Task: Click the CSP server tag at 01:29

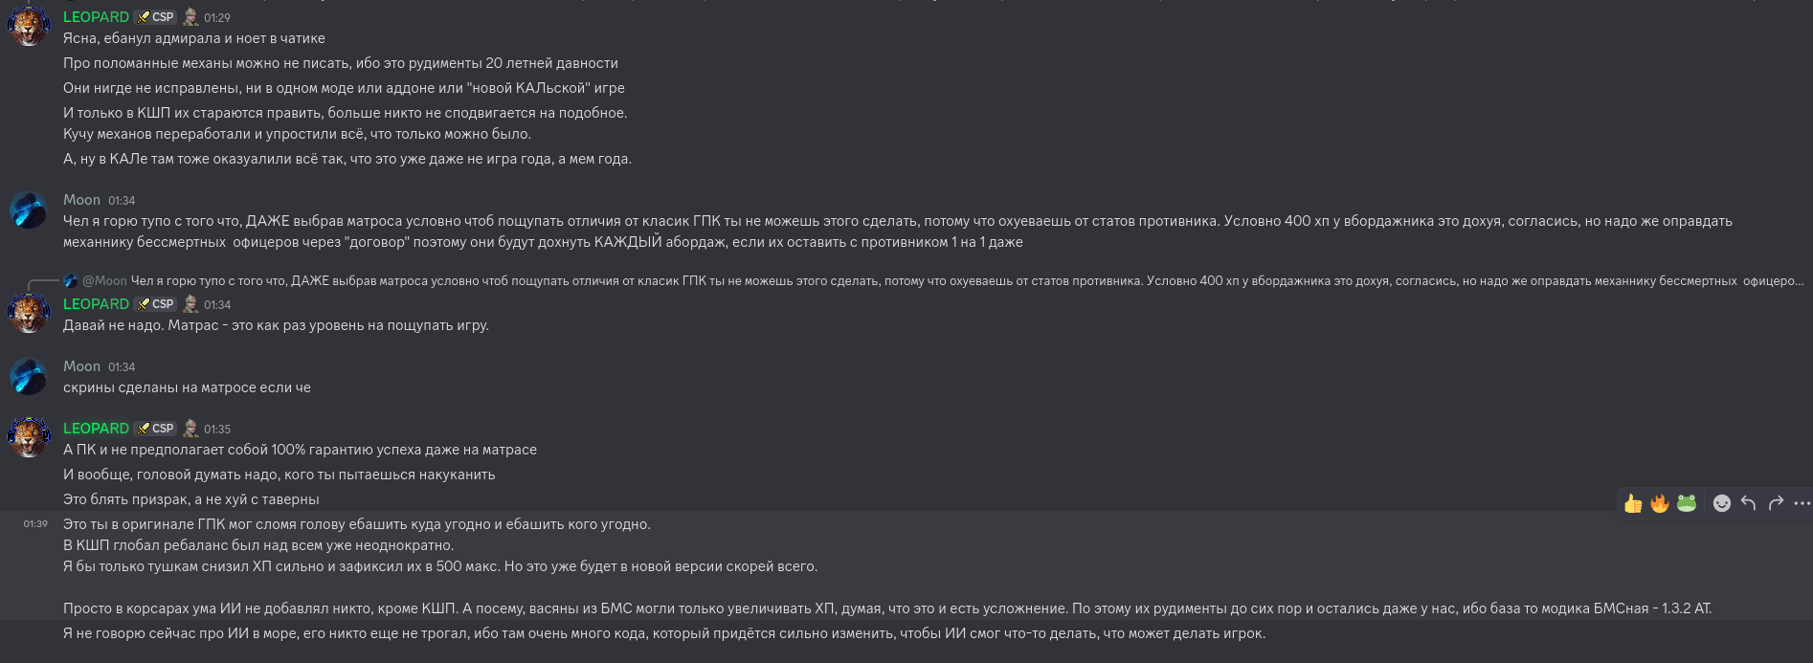Action: point(156,17)
